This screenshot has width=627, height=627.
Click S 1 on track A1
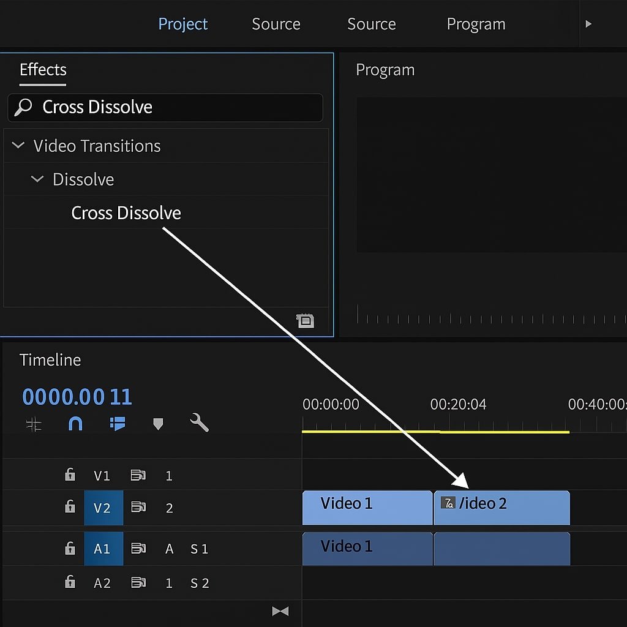[x=199, y=549]
